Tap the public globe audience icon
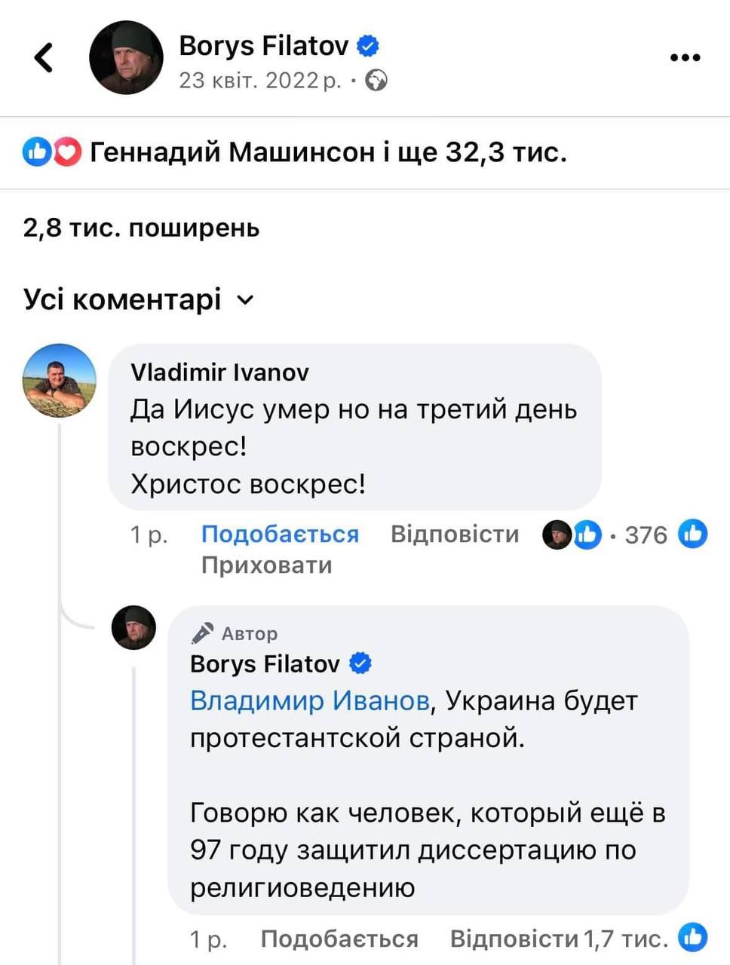730x965 pixels. click(x=376, y=80)
